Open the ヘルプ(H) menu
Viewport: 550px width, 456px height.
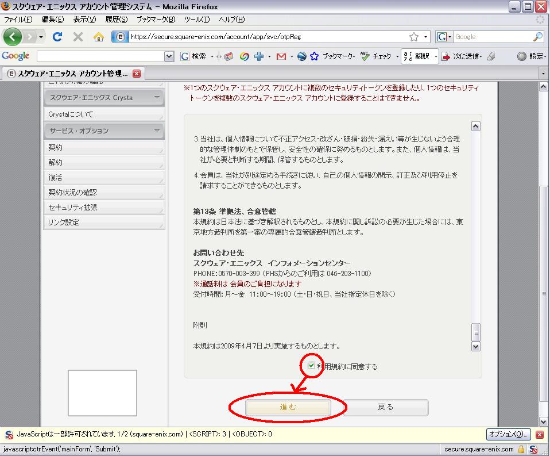(x=231, y=20)
